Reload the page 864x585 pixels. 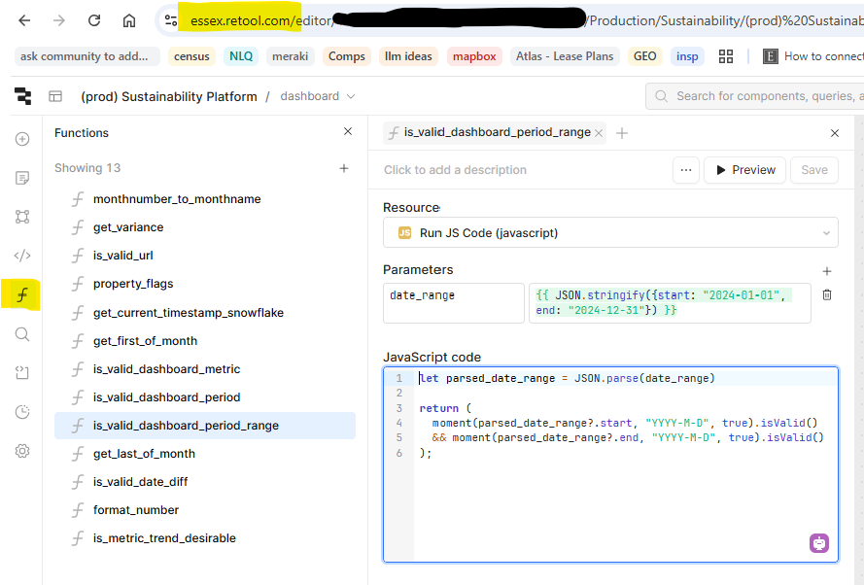(x=94, y=21)
